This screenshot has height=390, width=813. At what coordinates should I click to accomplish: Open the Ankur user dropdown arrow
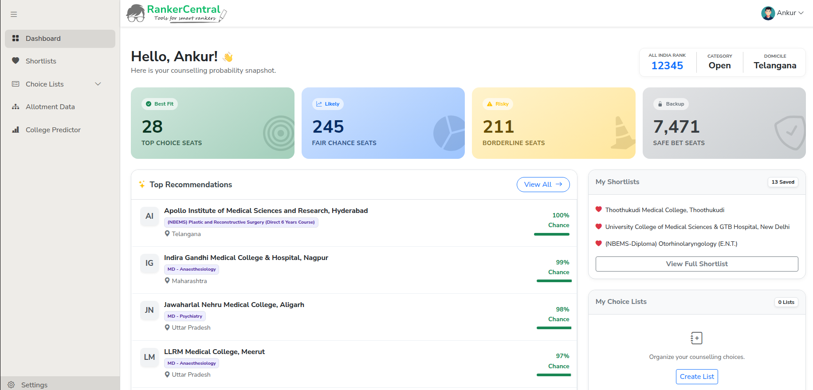(801, 13)
